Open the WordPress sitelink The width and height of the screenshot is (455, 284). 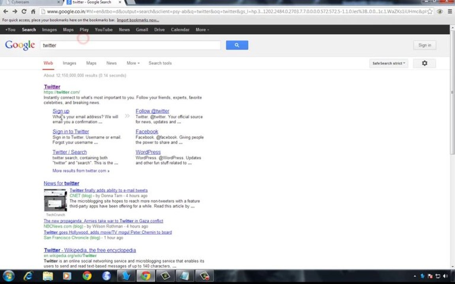pyautogui.click(x=148, y=152)
